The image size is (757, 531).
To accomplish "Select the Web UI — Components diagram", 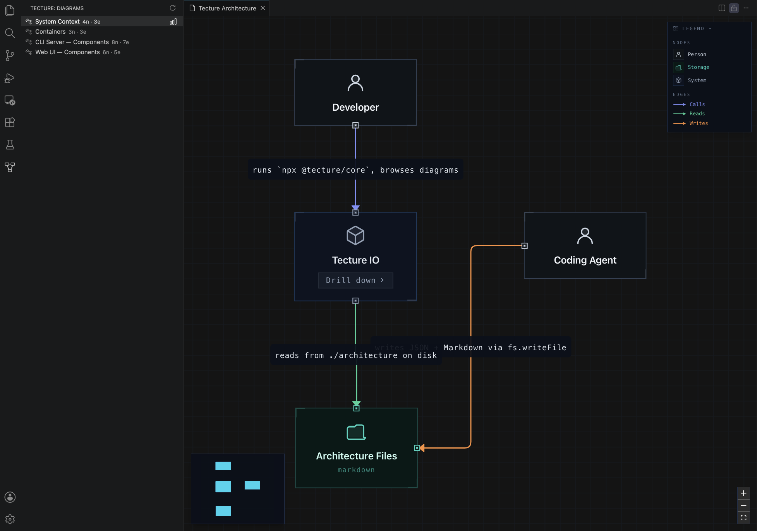I will tap(102, 52).
